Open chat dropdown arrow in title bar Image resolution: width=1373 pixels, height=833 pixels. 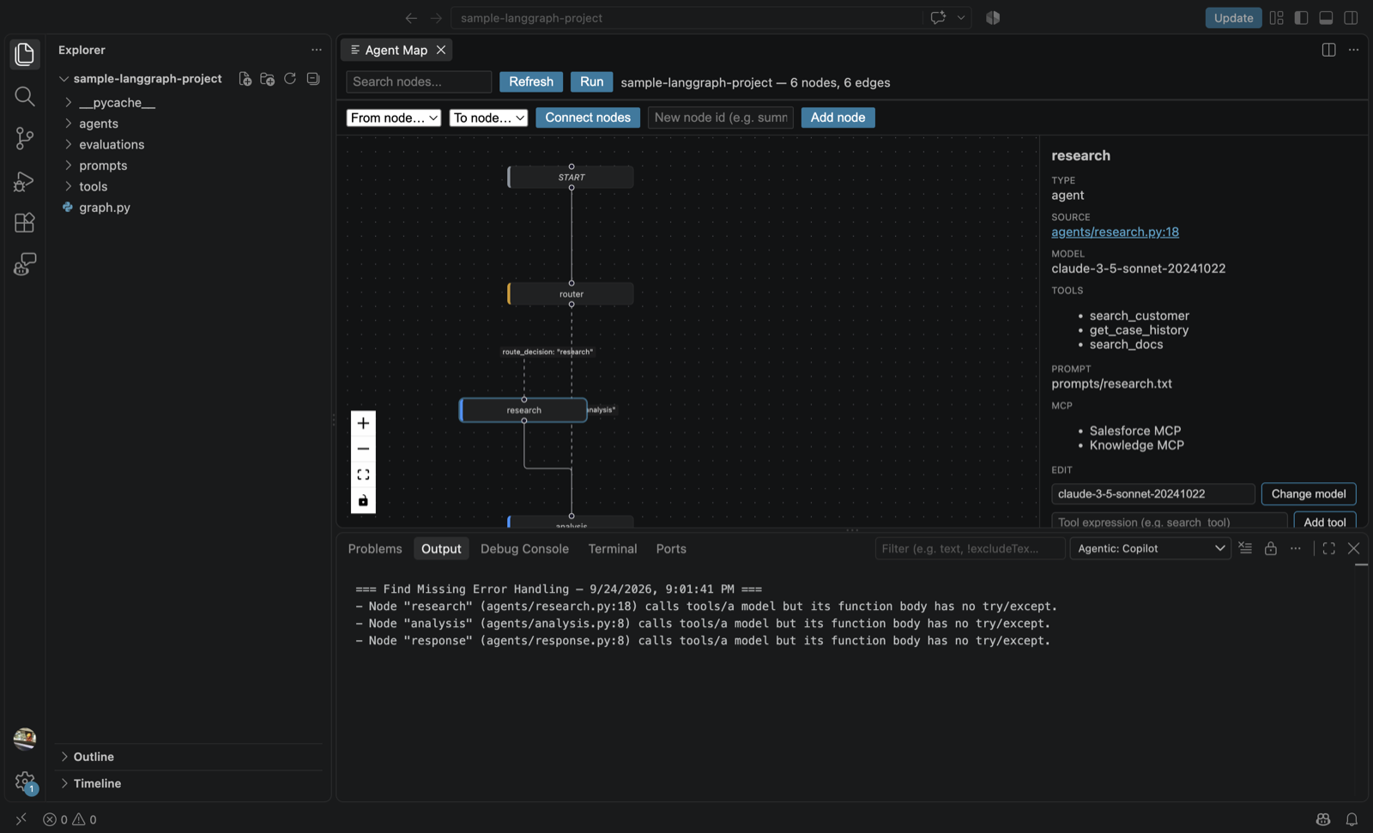click(961, 17)
